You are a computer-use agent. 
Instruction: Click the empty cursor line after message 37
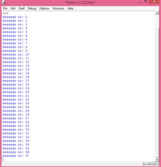pyautogui.click(x=78, y=160)
